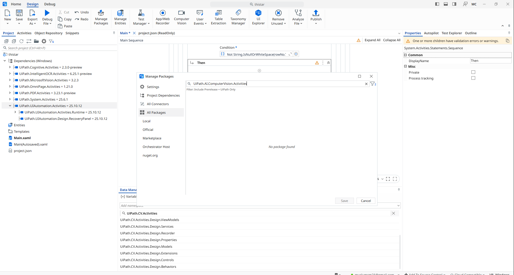This screenshot has height=275, width=514.
Task: Toggle the Private checkbox
Action: pos(473,72)
